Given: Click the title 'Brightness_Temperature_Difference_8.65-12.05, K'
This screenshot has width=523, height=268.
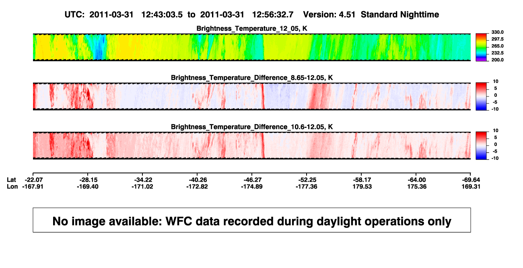Looking at the screenshot, I should tap(252, 78).
